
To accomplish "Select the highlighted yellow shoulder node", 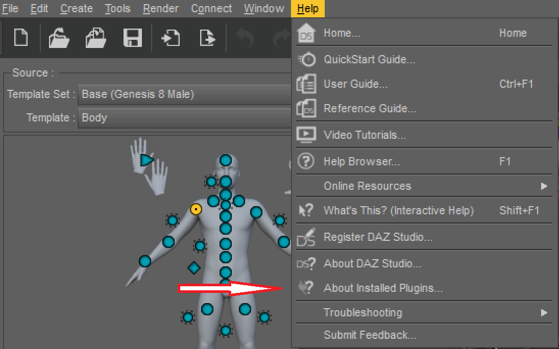I will [x=196, y=209].
